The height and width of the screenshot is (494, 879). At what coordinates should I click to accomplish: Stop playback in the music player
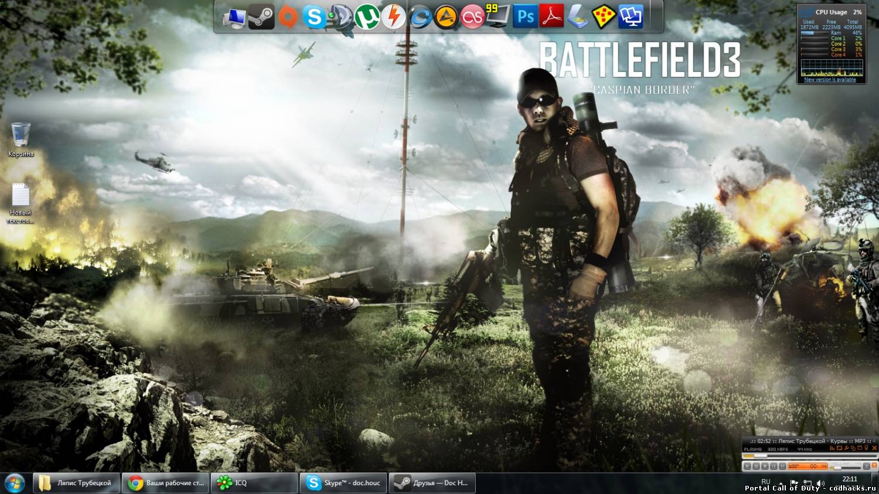[765, 466]
